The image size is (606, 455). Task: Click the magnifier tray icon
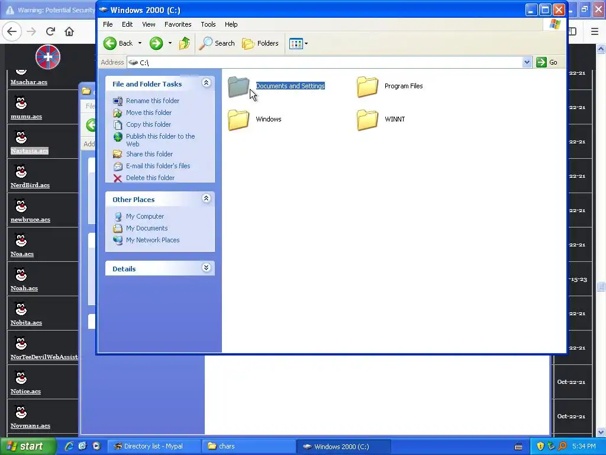tap(562, 447)
